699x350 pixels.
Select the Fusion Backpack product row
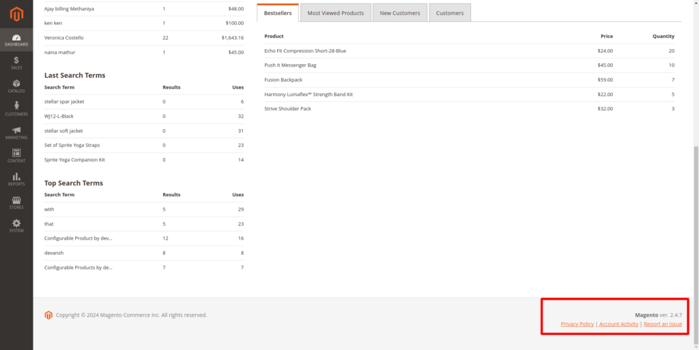tap(469, 80)
